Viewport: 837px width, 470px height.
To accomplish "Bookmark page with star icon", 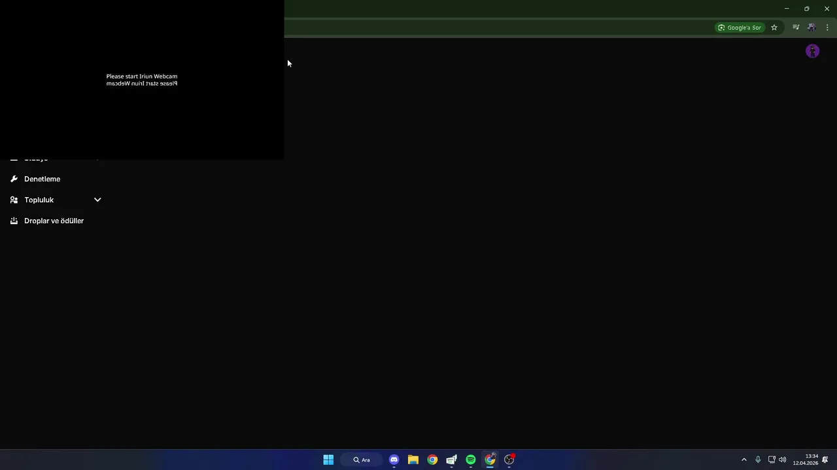I will click(x=774, y=27).
